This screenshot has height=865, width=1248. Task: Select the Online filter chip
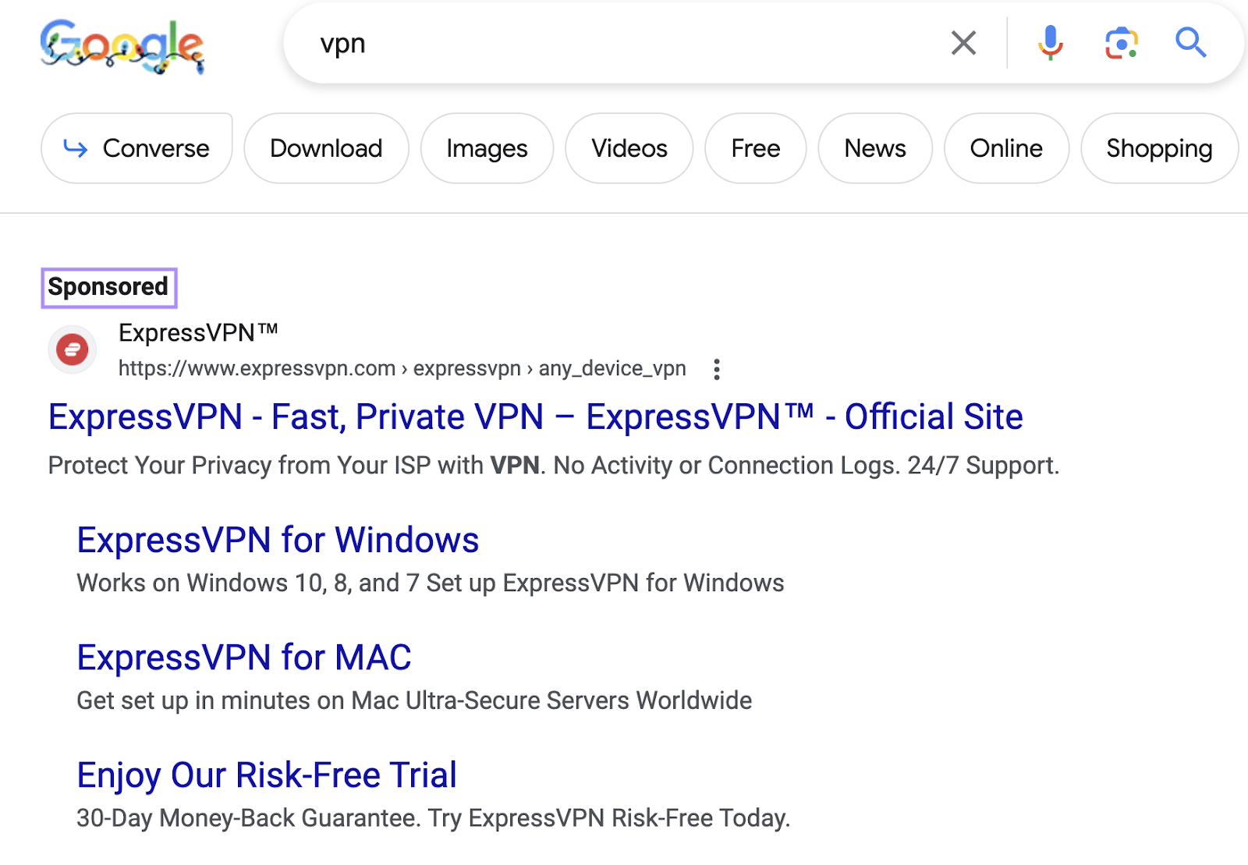(x=1005, y=148)
